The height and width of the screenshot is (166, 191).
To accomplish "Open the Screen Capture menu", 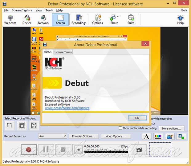I will pos(22,10).
